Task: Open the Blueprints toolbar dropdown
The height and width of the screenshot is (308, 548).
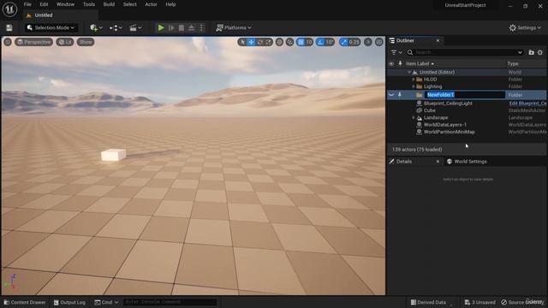Action: [116, 27]
